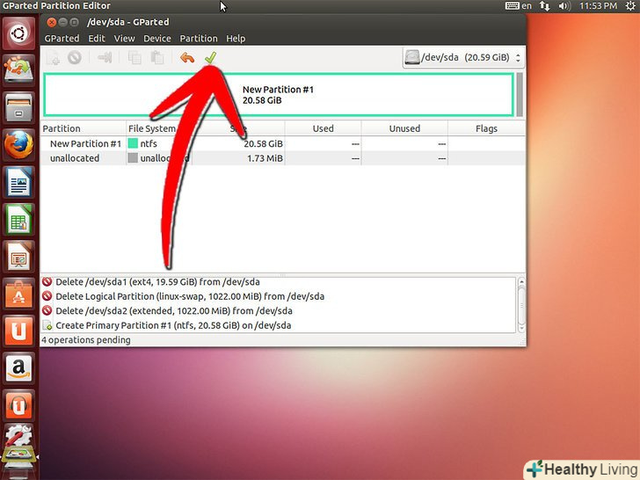Undo last operation with orange arrow
Viewport: 640px width, 480px height.
pos(187,58)
